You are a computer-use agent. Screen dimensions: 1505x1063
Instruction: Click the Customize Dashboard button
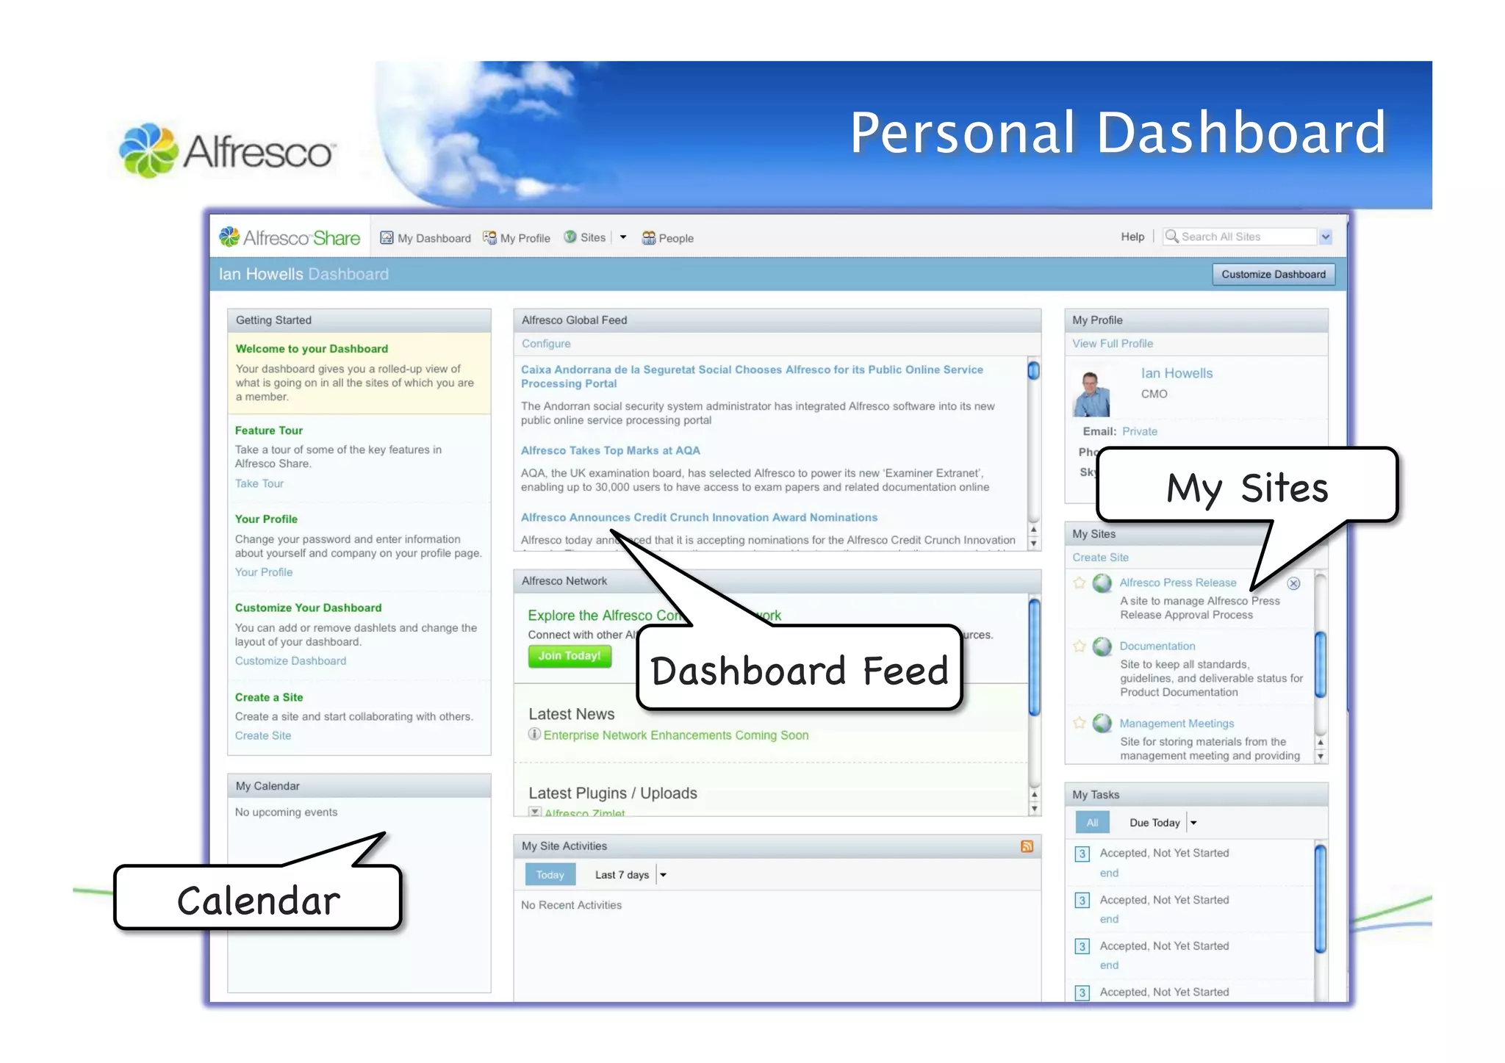pyautogui.click(x=1273, y=274)
